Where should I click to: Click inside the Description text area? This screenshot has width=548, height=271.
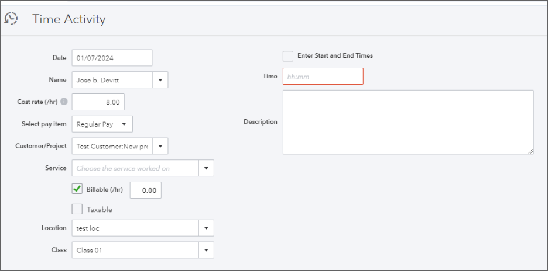tap(407, 121)
